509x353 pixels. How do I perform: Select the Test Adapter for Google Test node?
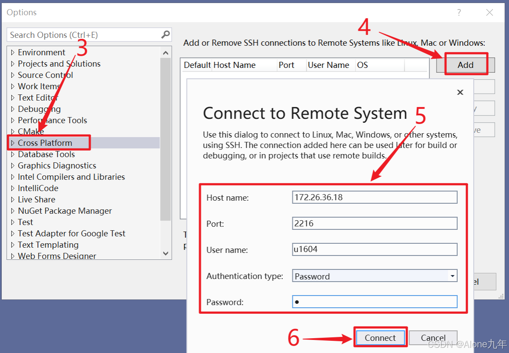click(71, 233)
